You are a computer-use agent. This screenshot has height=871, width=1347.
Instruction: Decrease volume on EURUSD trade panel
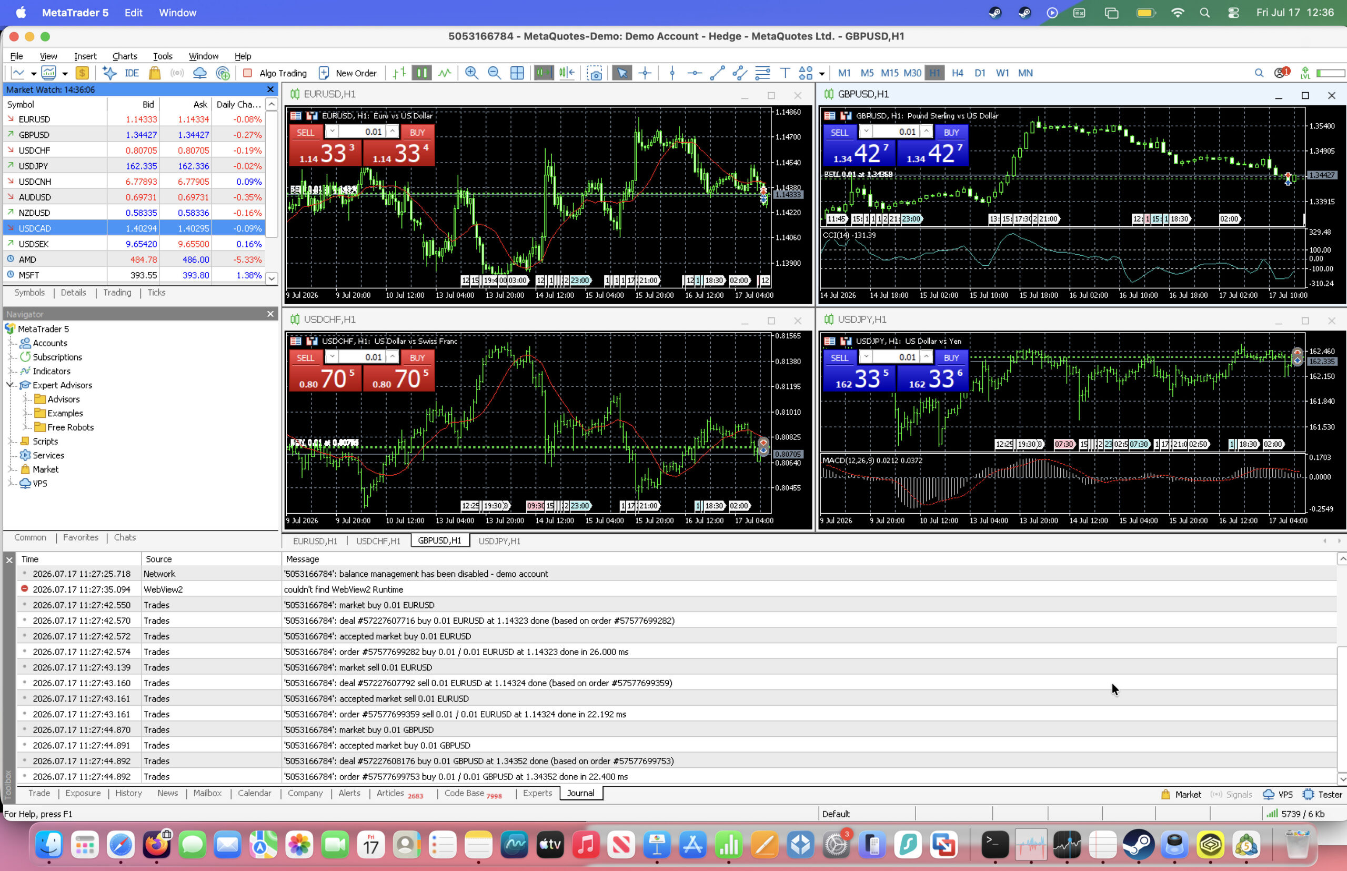tap(332, 131)
